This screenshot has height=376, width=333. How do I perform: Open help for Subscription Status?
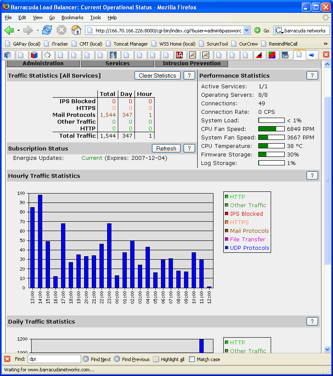pos(189,148)
